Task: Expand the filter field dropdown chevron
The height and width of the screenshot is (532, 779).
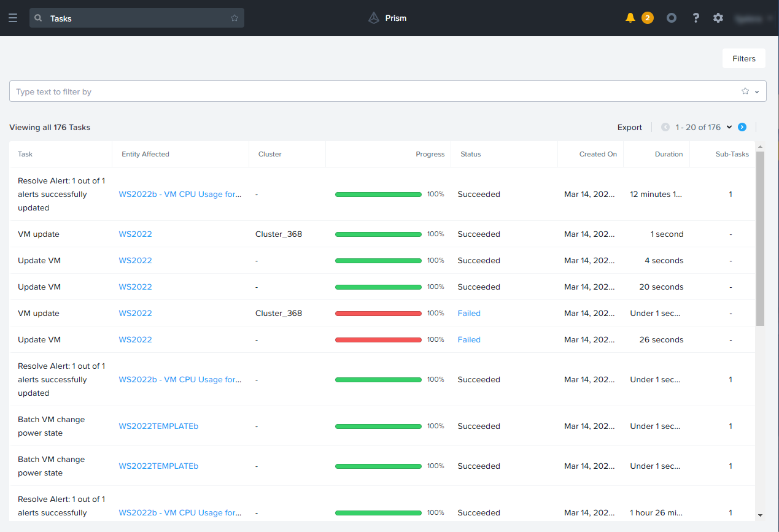Action: 757,91
